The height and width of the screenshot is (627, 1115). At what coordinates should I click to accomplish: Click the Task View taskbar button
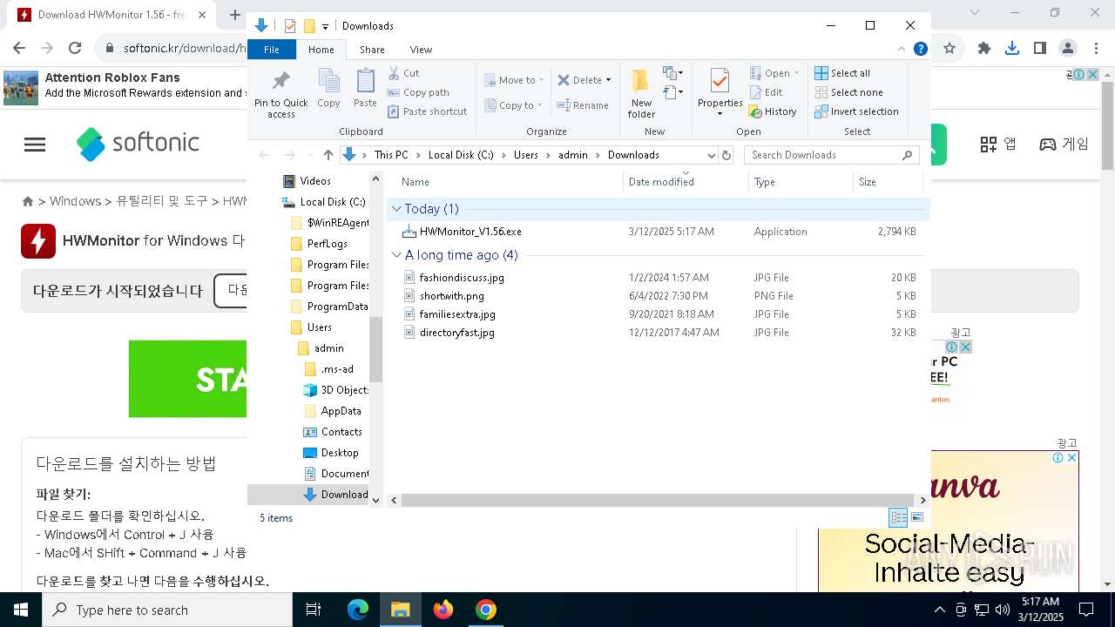(x=314, y=610)
